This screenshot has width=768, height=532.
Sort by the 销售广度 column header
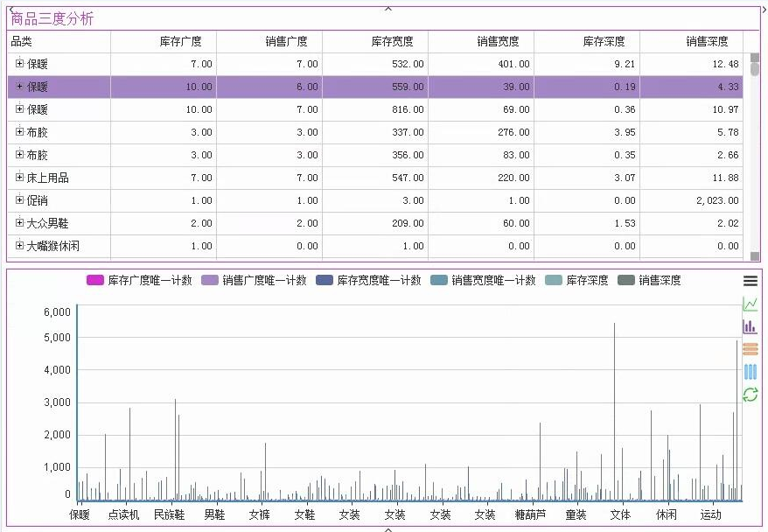tap(269, 42)
